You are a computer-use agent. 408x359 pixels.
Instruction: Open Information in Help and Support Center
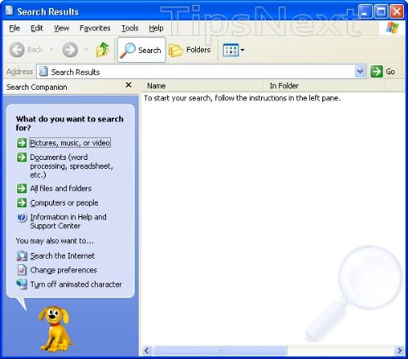click(x=69, y=221)
